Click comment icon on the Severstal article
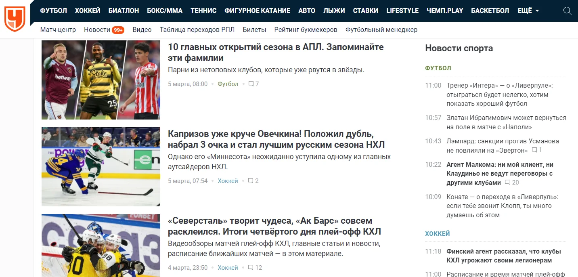578x277 pixels. tap(251, 268)
